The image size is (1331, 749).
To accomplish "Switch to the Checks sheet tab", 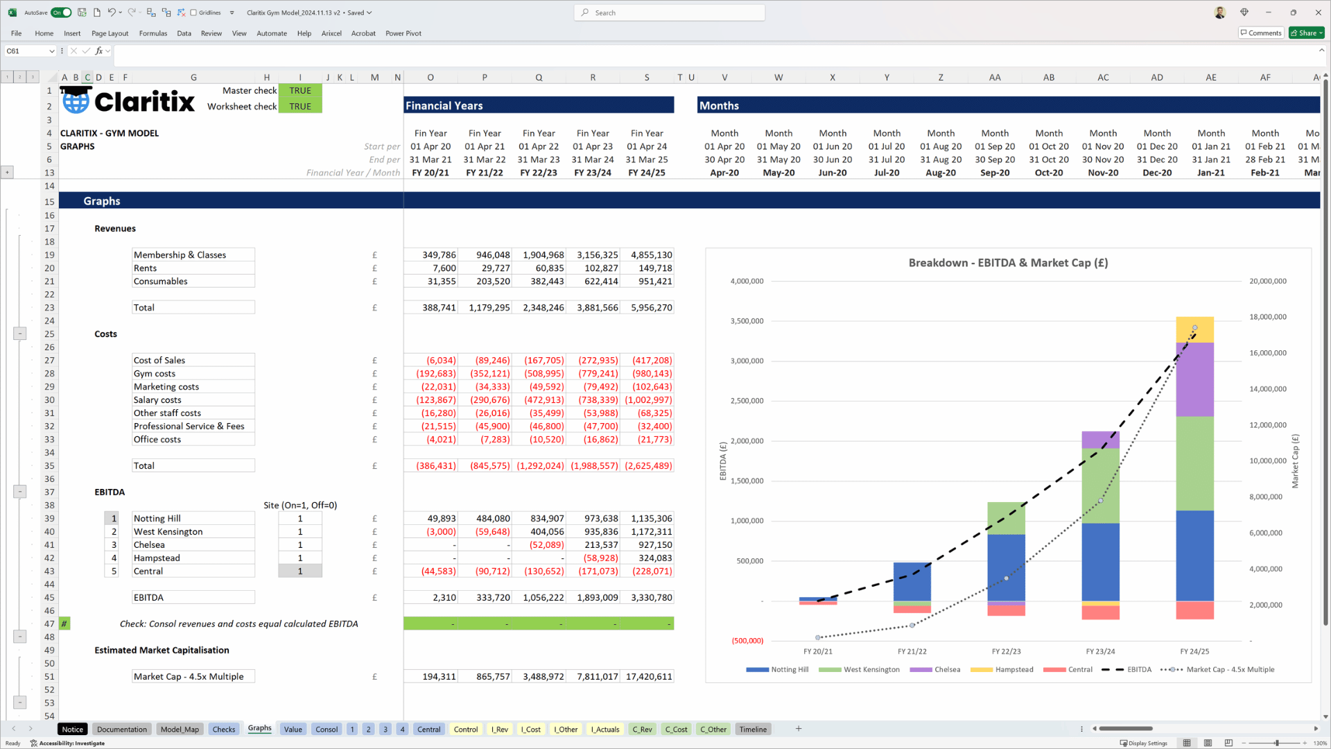I will tap(223, 729).
